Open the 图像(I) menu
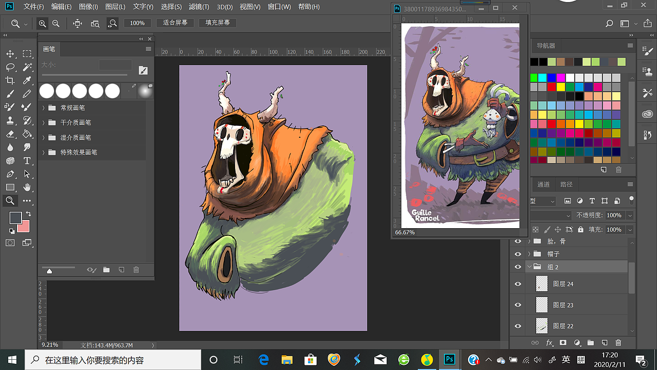 [x=89, y=7]
